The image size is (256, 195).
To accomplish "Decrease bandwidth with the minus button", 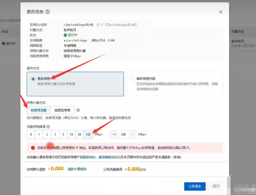I will coord(114,135).
